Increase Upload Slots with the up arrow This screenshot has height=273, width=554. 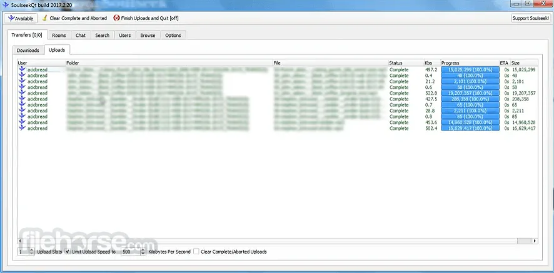pyautogui.click(x=32, y=250)
